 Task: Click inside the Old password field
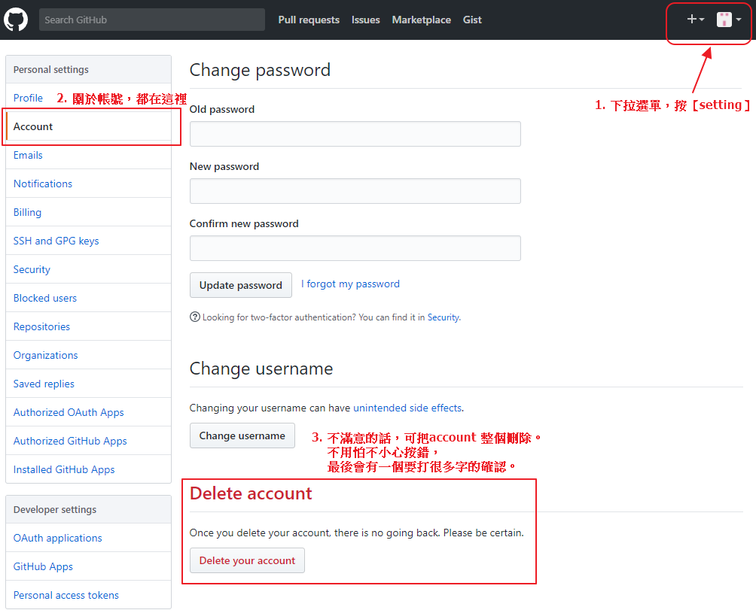(355, 133)
